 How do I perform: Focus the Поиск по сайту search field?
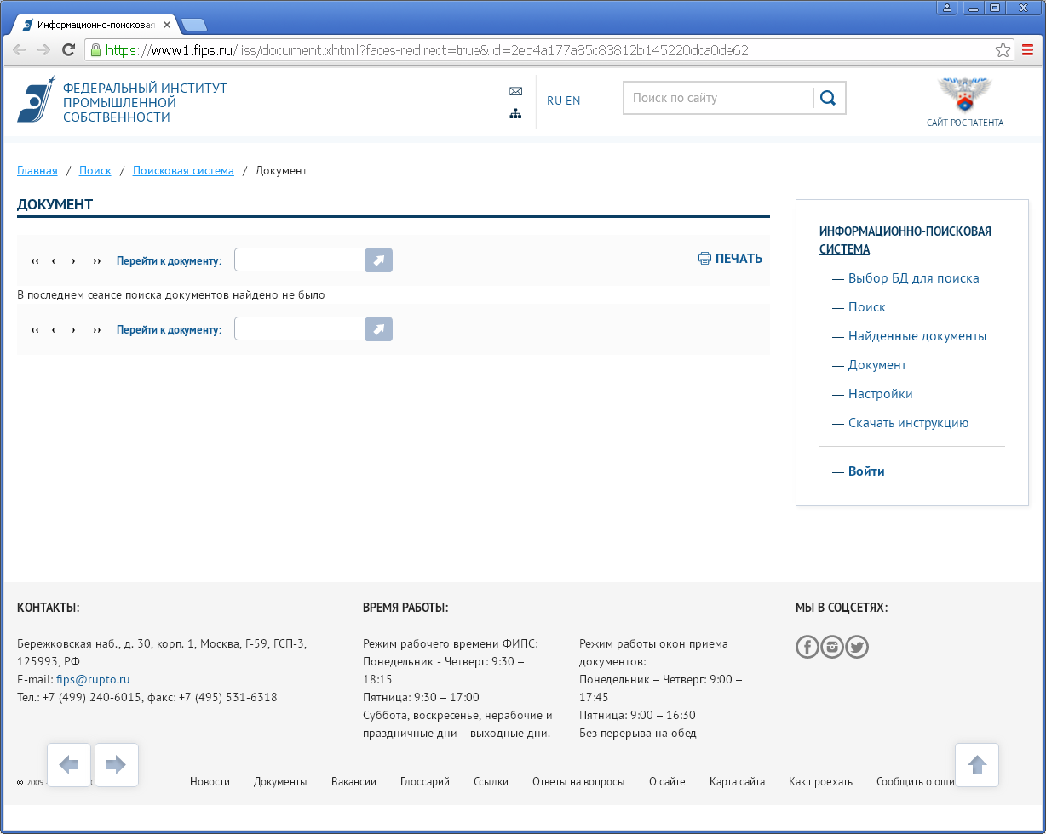click(719, 98)
